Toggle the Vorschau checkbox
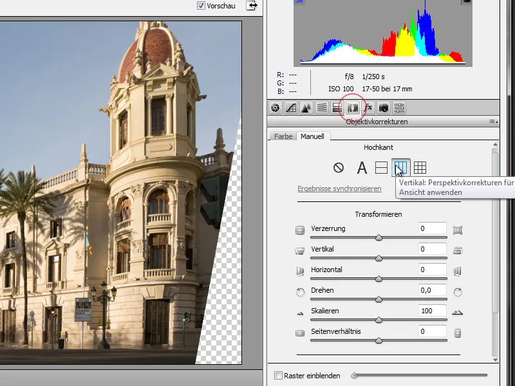515x386 pixels. [x=201, y=6]
